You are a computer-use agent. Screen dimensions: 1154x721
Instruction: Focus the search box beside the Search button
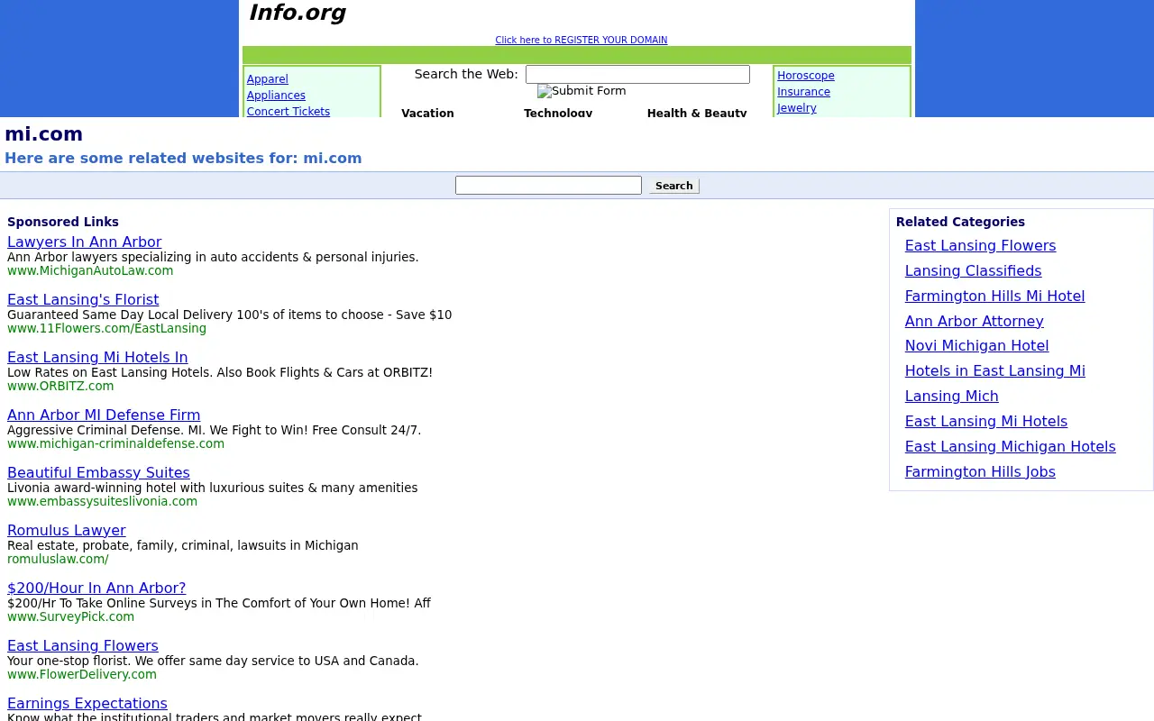[548, 185]
